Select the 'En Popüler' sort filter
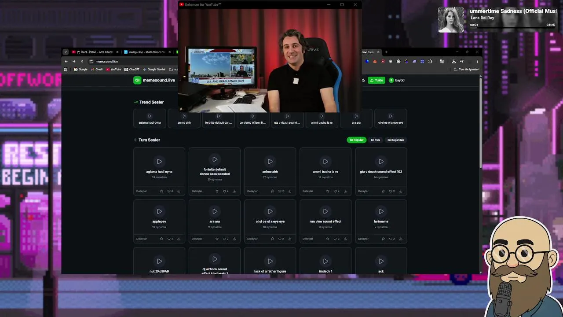The height and width of the screenshot is (317, 563). point(356,140)
